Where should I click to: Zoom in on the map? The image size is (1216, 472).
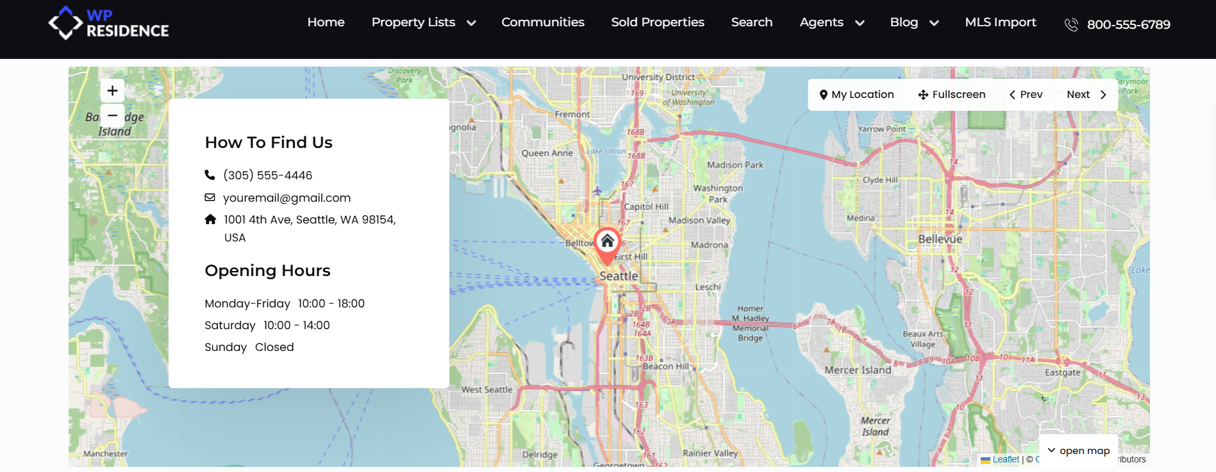click(x=112, y=91)
